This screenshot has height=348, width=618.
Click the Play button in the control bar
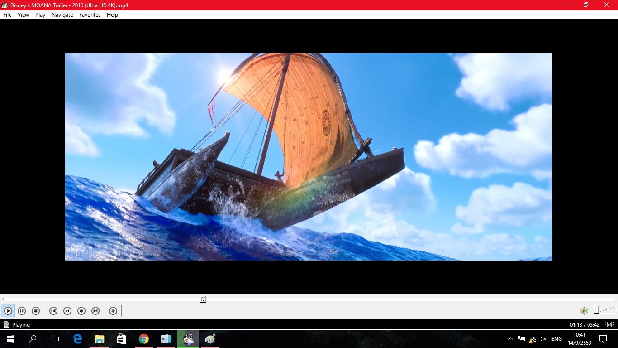[x=8, y=311]
